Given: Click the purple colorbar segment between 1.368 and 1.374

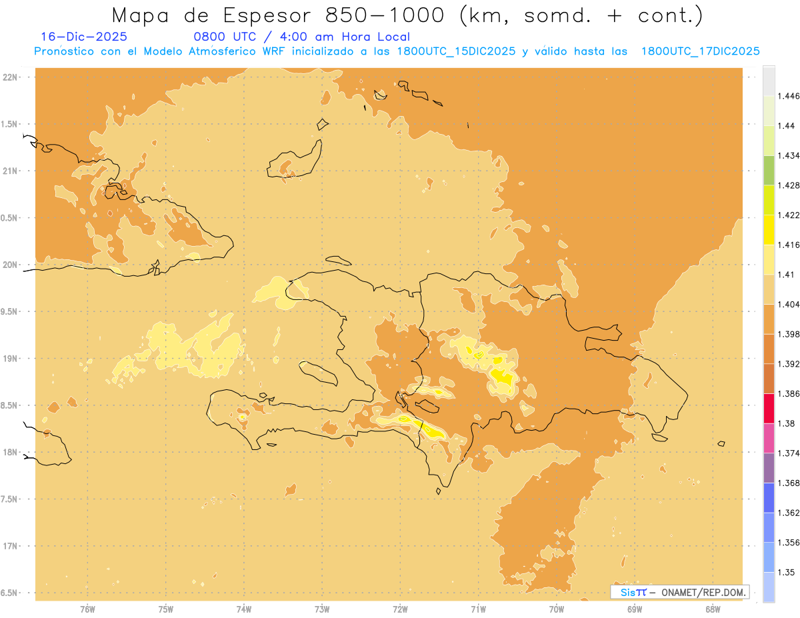Looking at the screenshot, I should 769,468.
